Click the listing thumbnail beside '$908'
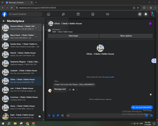The image size is (158, 126). 49,31
